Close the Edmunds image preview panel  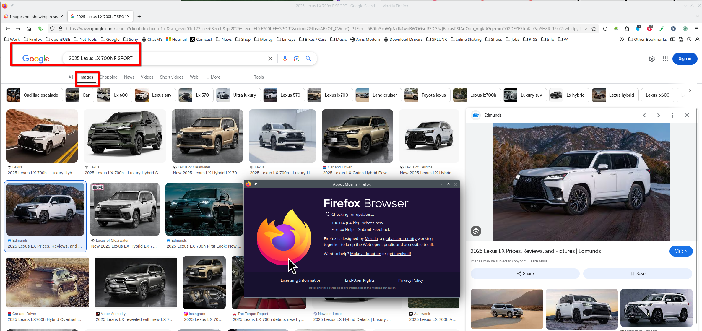click(687, 115)
